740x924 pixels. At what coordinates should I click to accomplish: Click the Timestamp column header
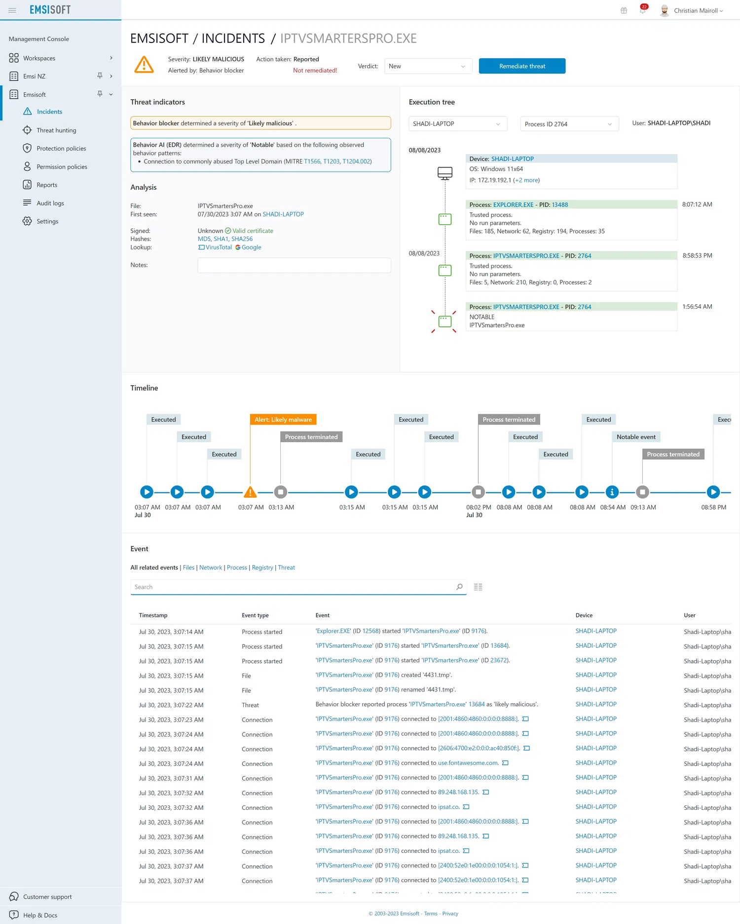(x=153, y=615)
